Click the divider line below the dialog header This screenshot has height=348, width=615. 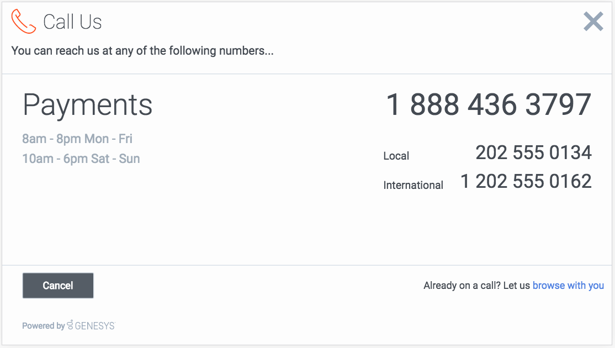coord(307,74)
